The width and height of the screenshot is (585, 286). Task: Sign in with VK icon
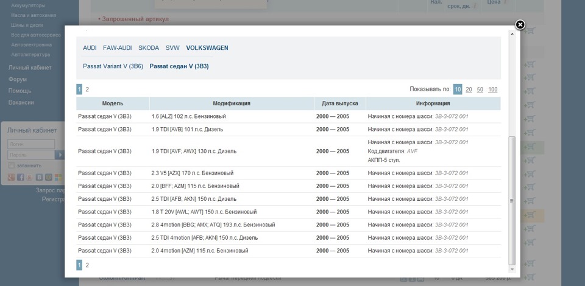[x=39, y=177]
